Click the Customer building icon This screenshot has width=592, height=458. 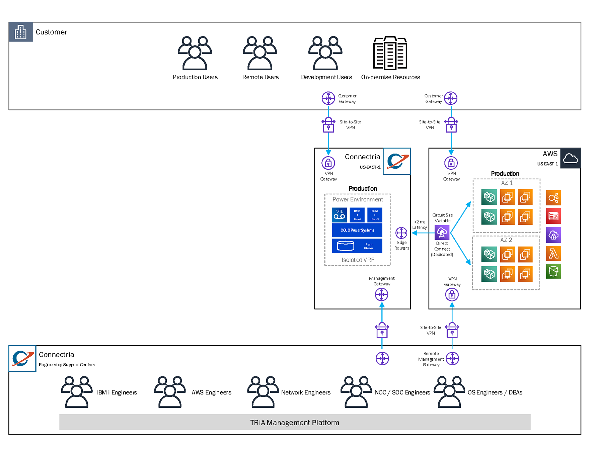(21, 32)
